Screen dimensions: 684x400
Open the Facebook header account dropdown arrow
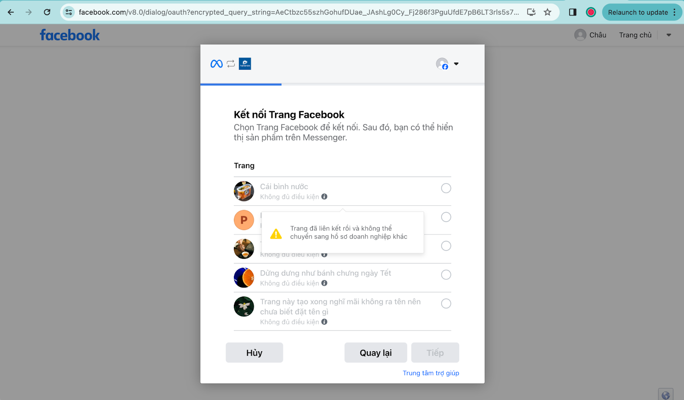click(x=669, y=35)
